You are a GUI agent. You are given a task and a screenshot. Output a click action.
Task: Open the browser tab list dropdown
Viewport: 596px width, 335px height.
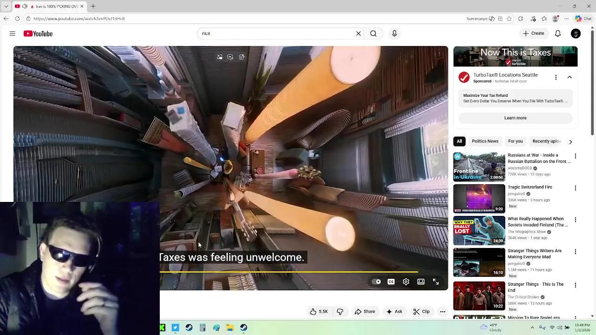point(6,6)
